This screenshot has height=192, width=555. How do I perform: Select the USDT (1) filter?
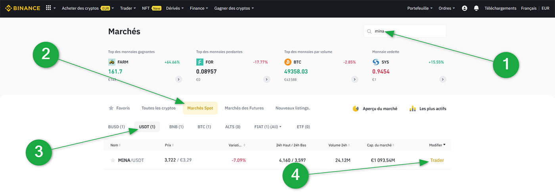[147, 127]
